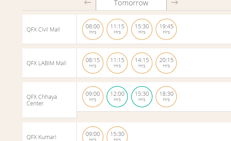Book 20:15 Hrs show at QFX LABIM Mall

pyautogui.click(x=166, y=63)
